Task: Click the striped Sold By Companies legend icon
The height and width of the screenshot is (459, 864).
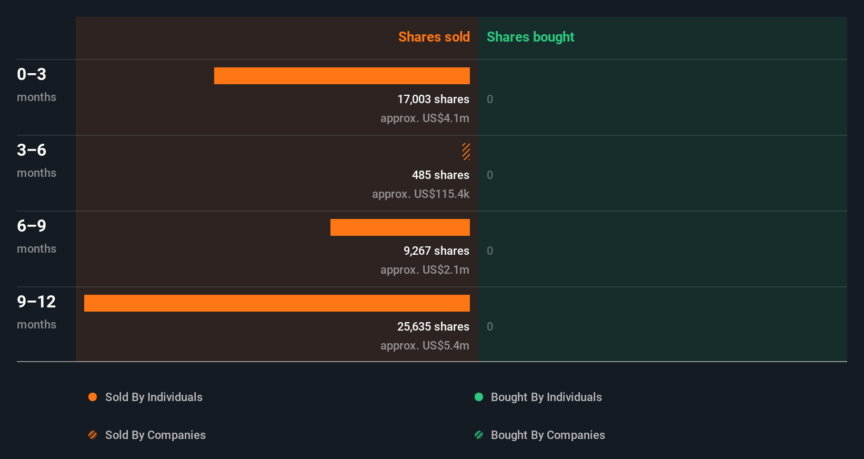Action: click(x=93, y=435)
